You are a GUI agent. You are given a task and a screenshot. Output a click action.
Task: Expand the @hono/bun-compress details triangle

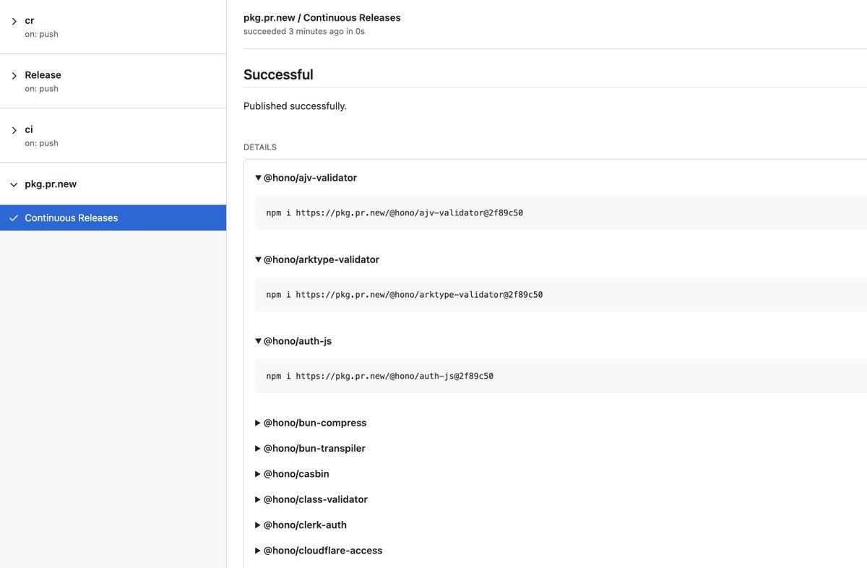pos(258,423)
